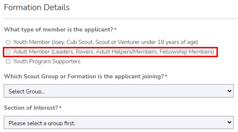The image size is (238, 132).
Task: Click the red asterisk after member type question
Action: pyautogui.click(x=115, y=29)
